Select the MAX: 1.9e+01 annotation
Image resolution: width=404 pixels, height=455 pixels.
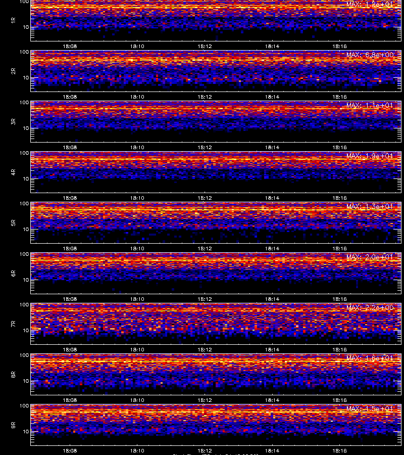[x=370, y=156]
